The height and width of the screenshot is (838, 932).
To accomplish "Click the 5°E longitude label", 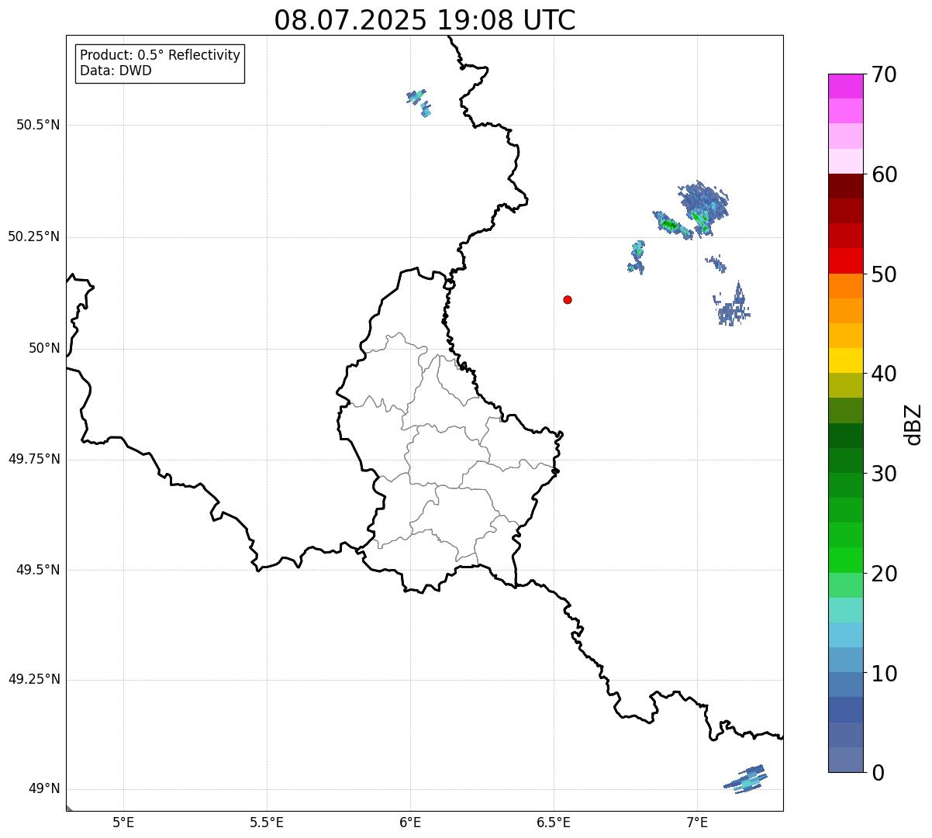I will tap(123, 822).
